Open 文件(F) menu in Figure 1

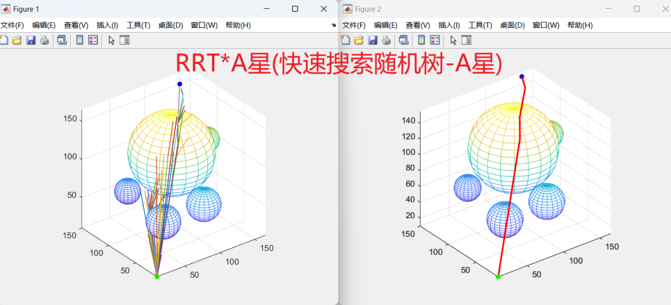pyautogui.click(x=12, y=25)
